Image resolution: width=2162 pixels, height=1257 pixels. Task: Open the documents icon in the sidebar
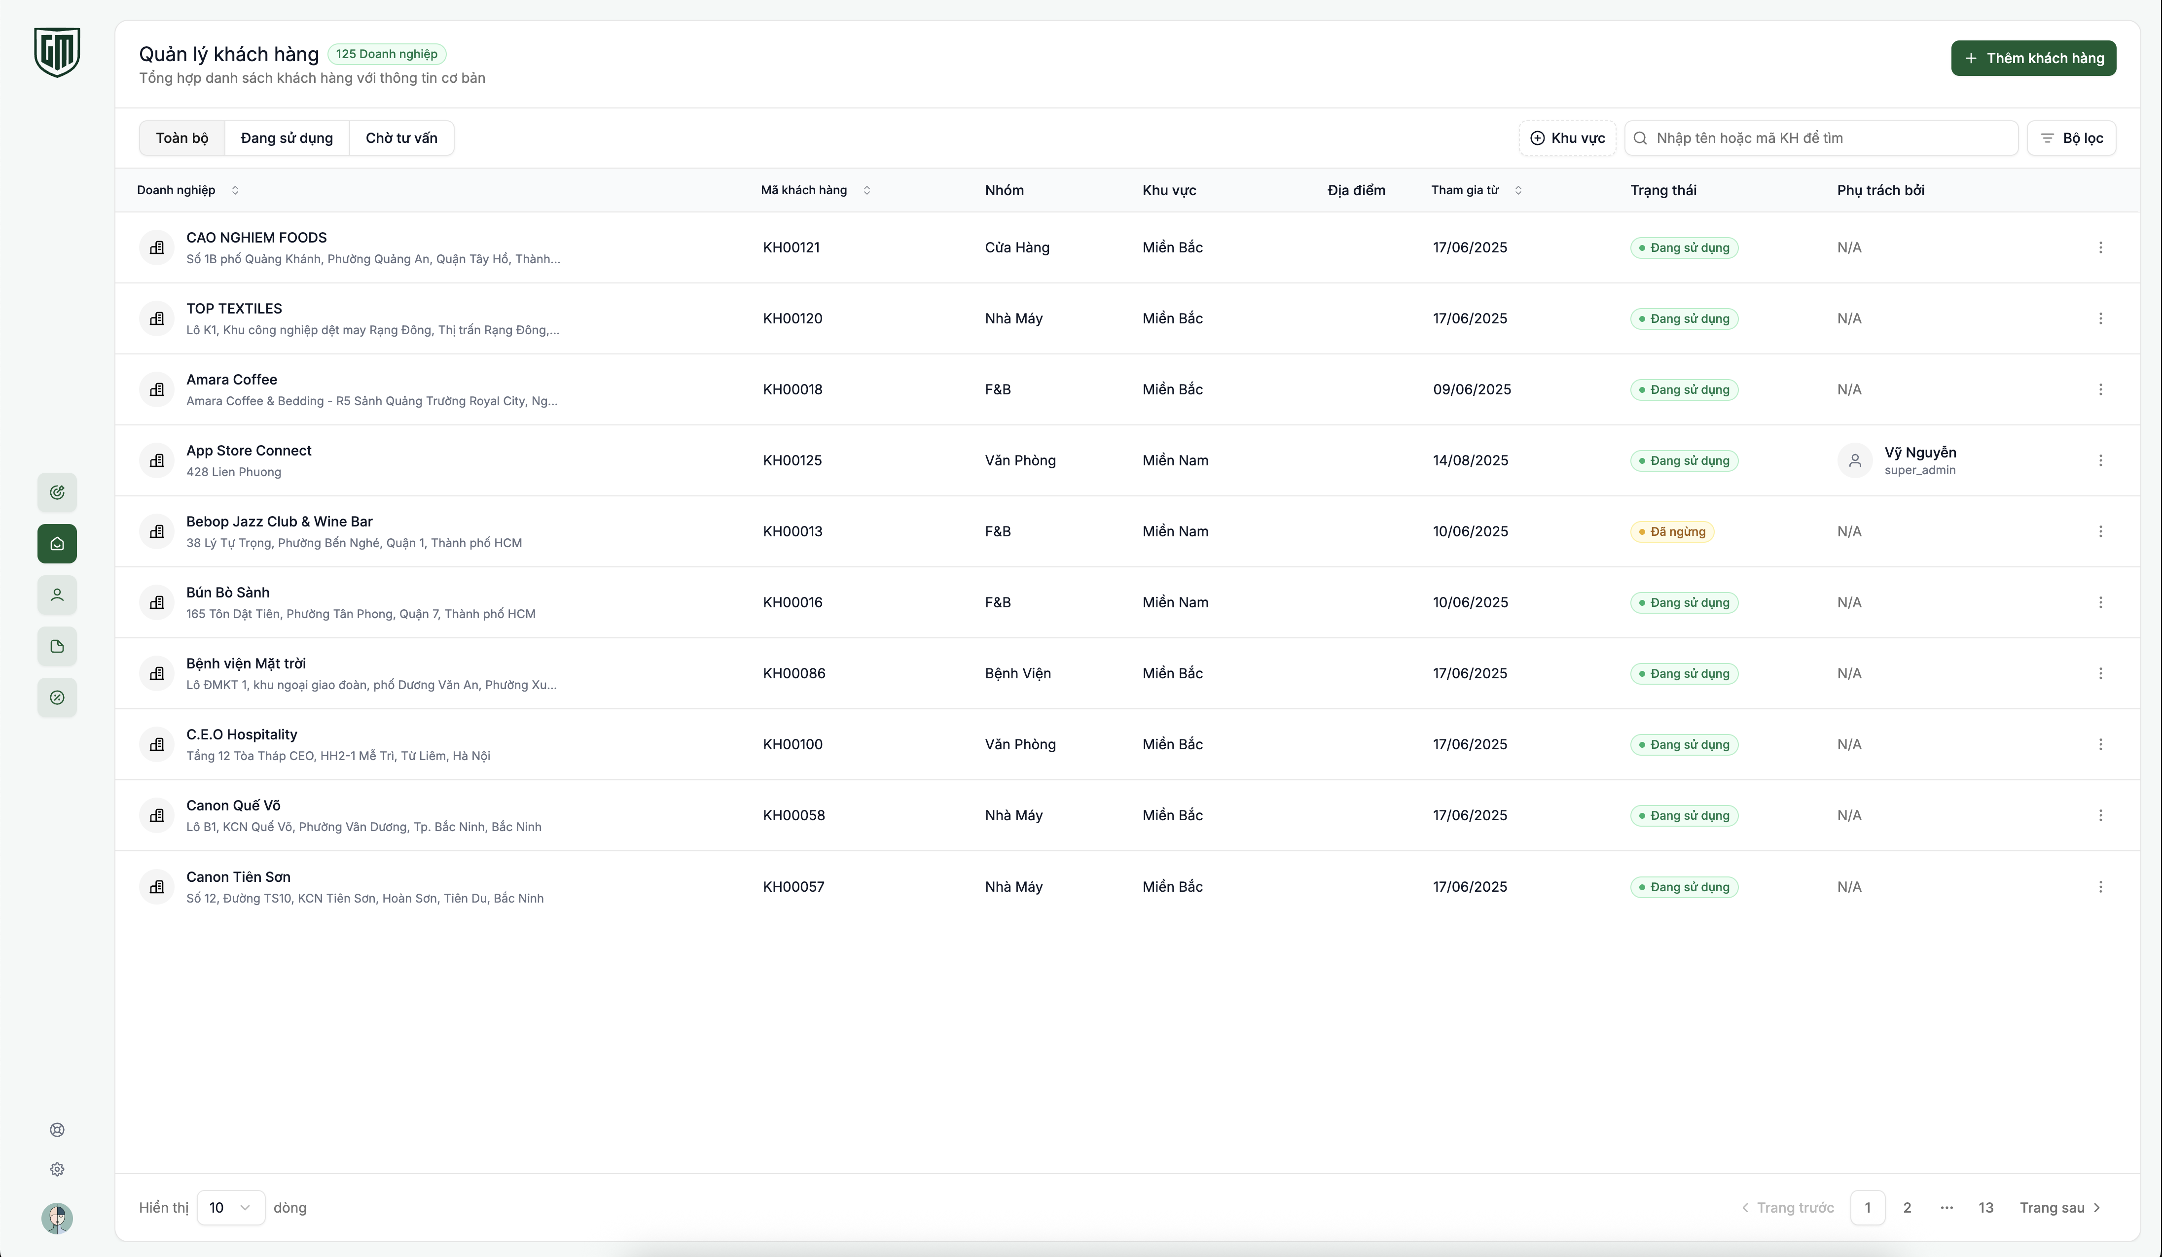coord(57,647)
